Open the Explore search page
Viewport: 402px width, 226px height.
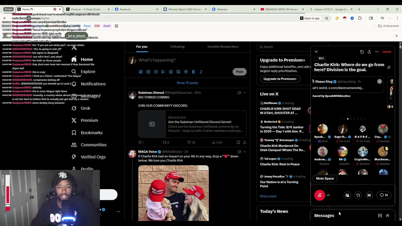83,72
